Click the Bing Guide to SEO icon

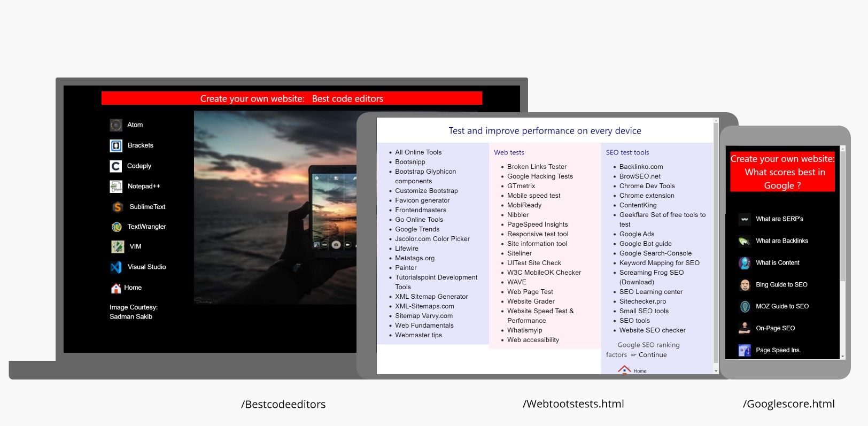click(x=745, y=285)
